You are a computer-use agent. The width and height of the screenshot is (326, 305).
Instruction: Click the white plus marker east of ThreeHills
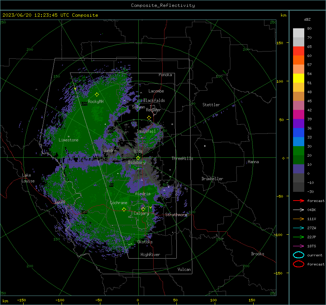[x=205, y=146]
